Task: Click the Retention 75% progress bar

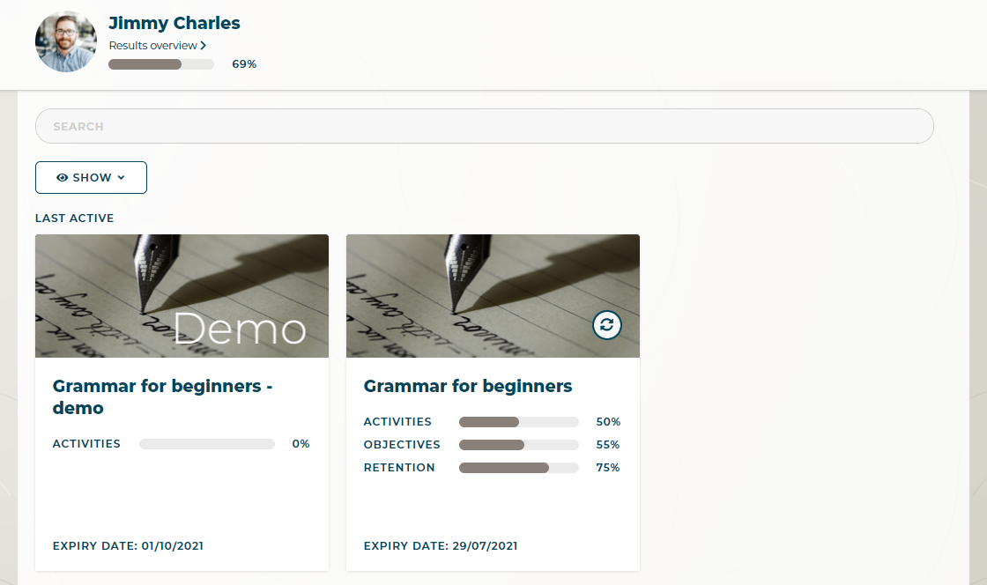Action: [518, 468]
